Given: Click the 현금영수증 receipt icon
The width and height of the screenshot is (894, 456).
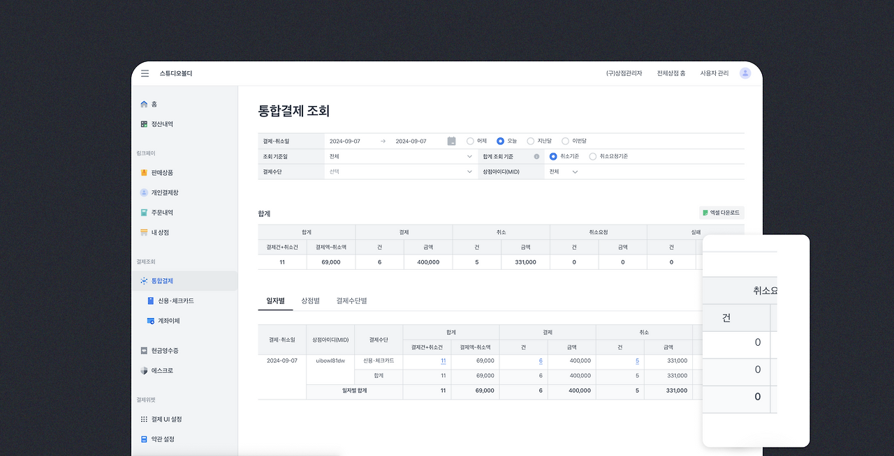Looking at the screenshot, I should 144,351.
